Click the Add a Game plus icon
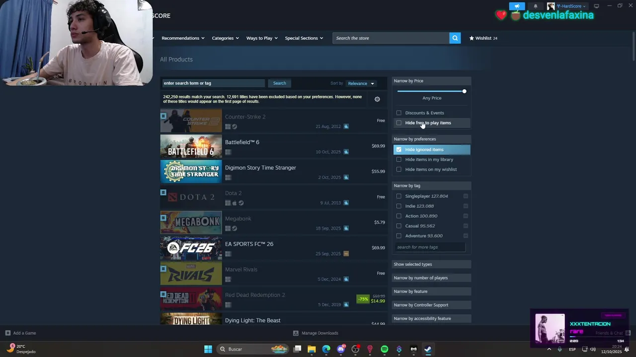636x357 pixels. [x=7, y=333]
